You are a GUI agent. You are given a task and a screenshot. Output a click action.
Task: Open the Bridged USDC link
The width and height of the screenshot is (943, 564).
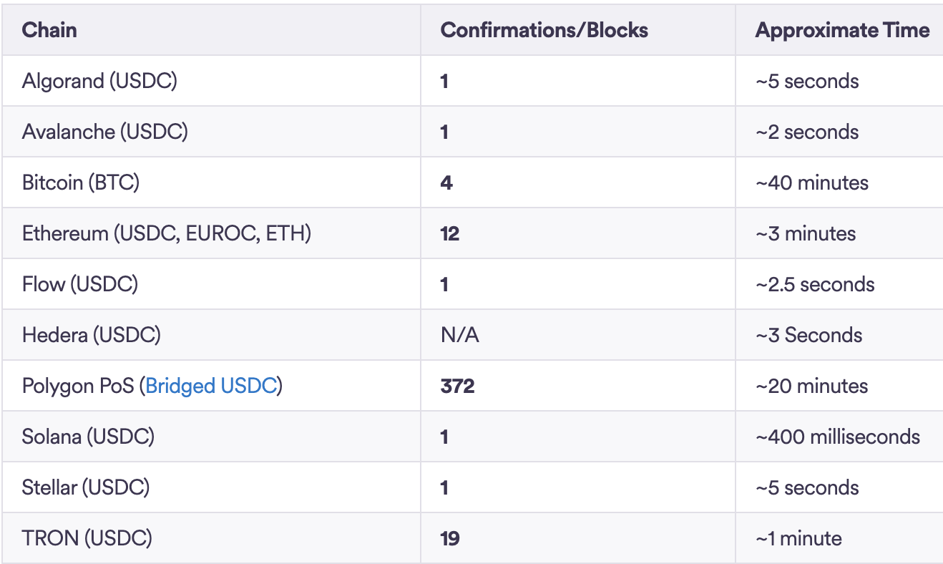[211, 386]
